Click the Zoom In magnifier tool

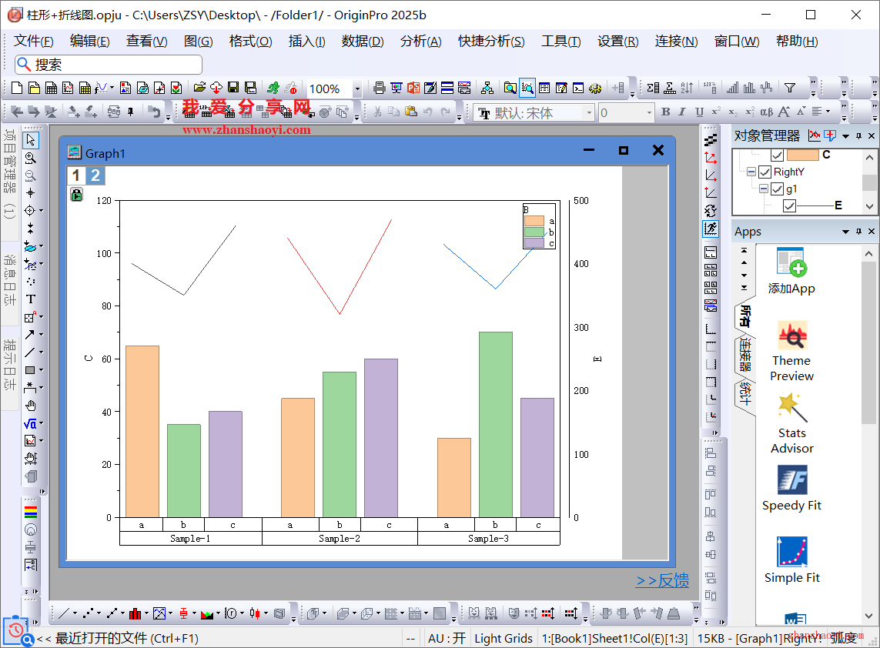point(31,158)
